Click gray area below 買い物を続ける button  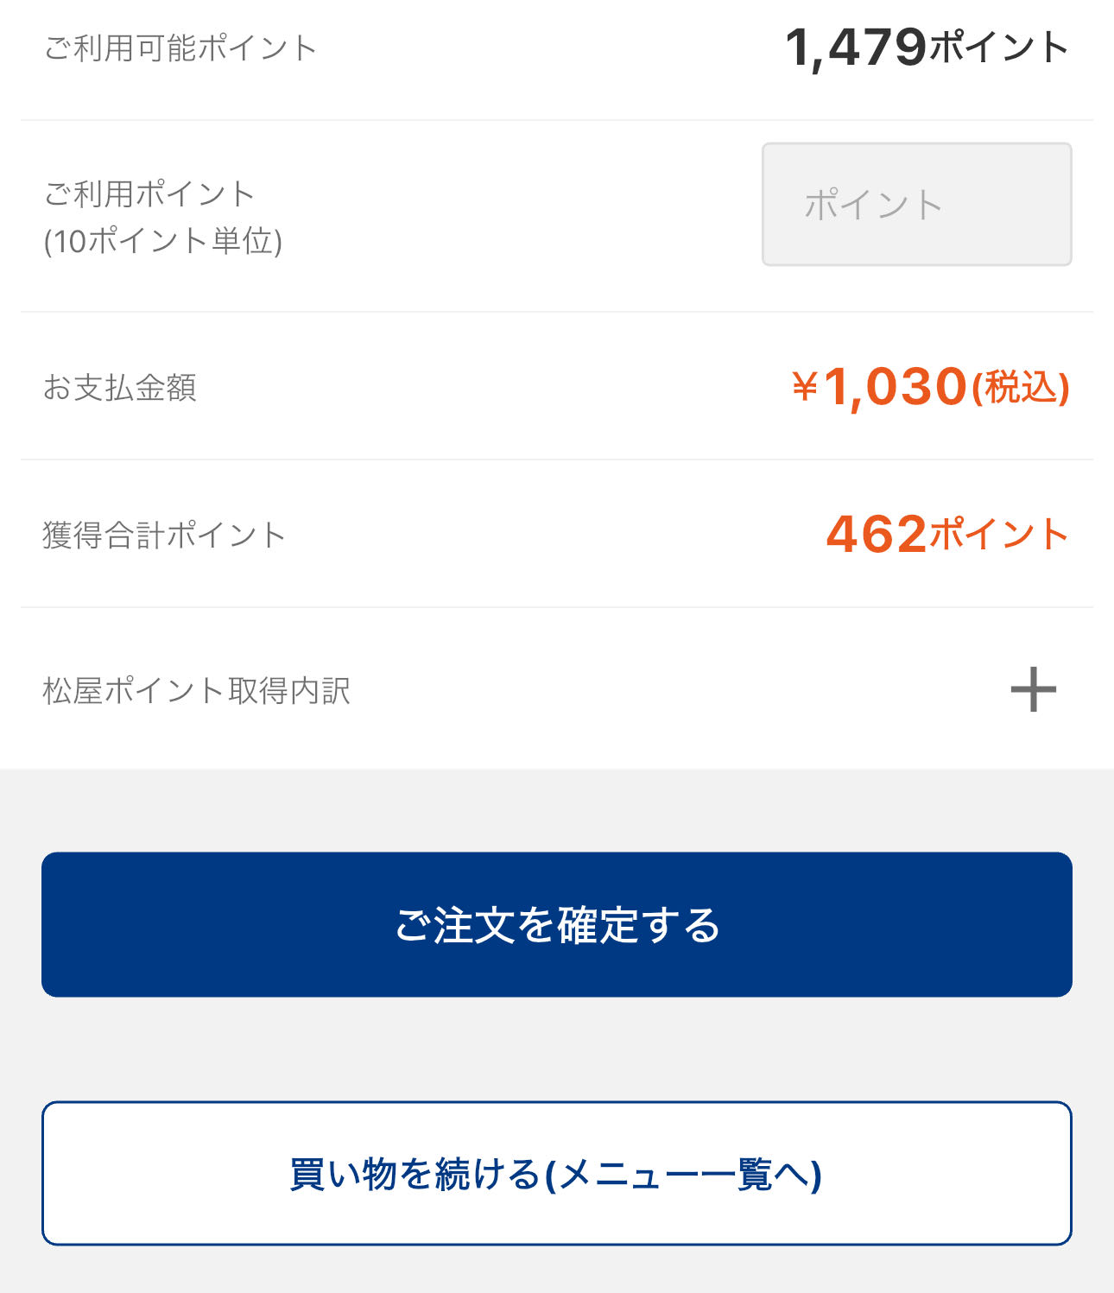[x=556, y=1270]
